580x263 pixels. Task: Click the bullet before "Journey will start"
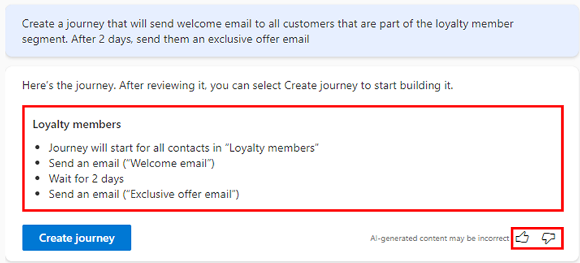(x=38, y=148)
